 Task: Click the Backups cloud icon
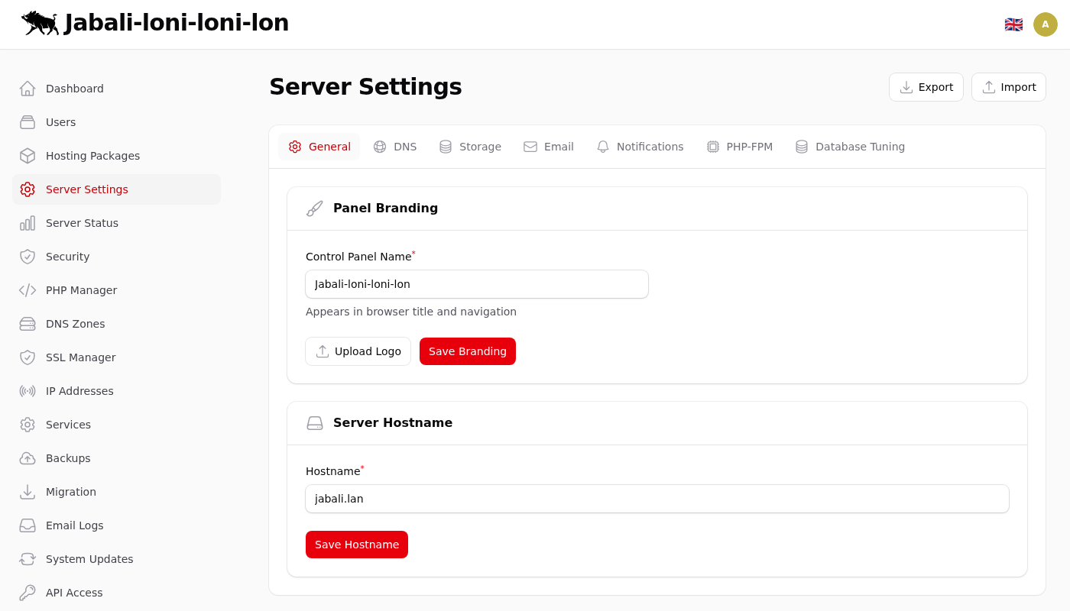point(28,458)
